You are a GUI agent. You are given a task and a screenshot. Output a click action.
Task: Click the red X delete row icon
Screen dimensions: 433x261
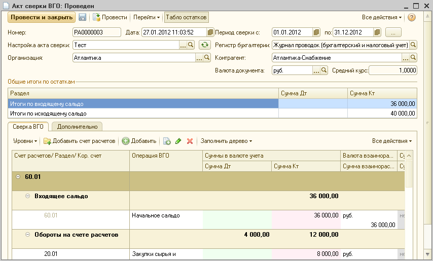(x=190, y=141)
